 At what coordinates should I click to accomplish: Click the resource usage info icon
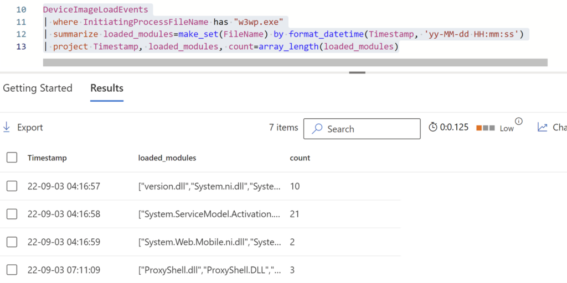tap(519, 122)
